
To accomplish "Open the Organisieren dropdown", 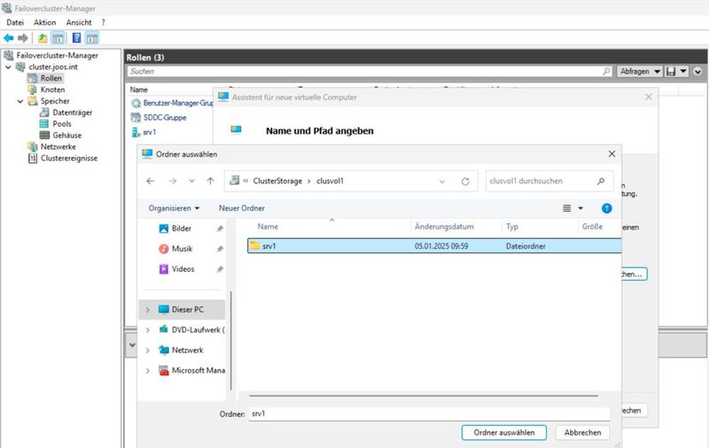I will point(174,208).
